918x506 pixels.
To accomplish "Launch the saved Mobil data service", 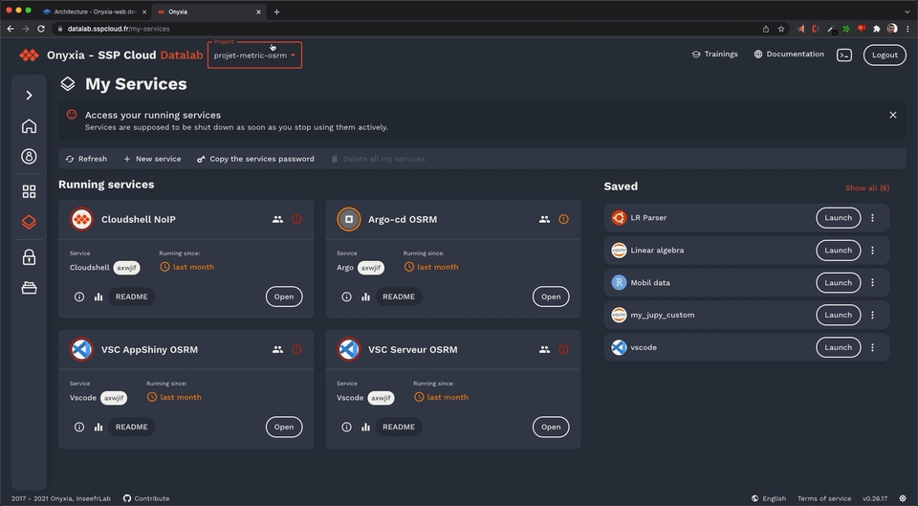I will tap(838, 283).
